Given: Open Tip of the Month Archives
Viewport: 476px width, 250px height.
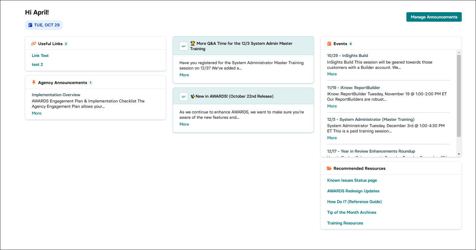Looking at the screenshot, I should coord(351,212).
